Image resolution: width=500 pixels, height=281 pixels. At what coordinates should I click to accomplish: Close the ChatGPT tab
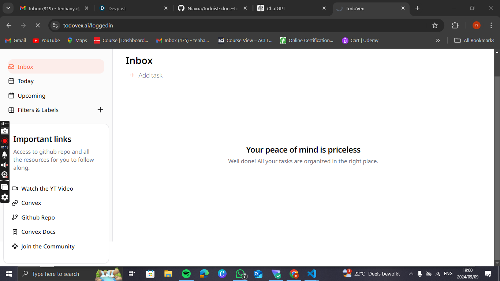point(324,8)
